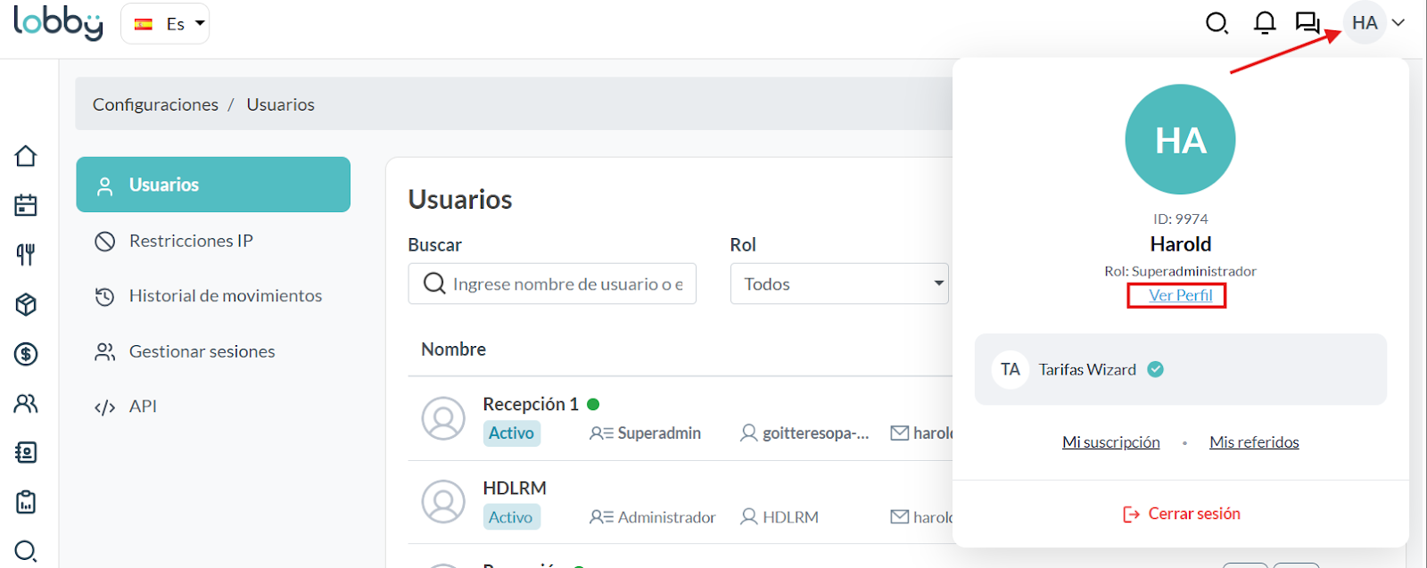Click the chat messages icon in header
Screen dimensions: 1427x568
pyautogui.click(x=1307, y=23)
